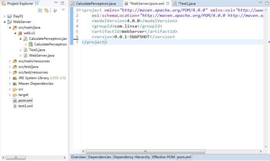Image resolution: width=270 pixels, height=161 pixels.
Task: Click the src/test/resources folder icon
Action: [15, 72]
